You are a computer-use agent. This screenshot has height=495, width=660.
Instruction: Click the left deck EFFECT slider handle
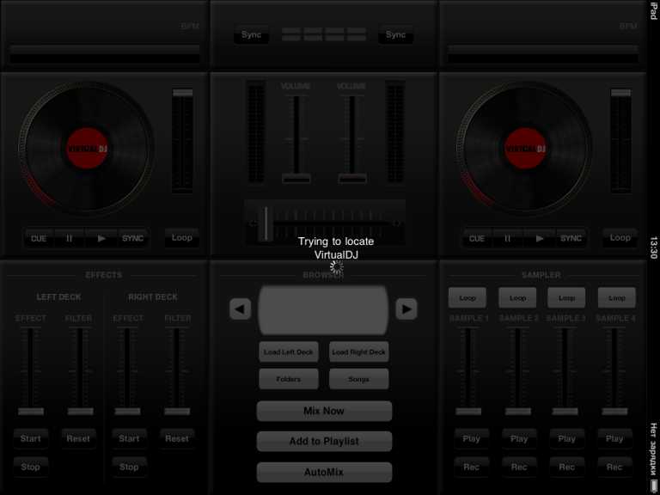(x=31, y=412)
